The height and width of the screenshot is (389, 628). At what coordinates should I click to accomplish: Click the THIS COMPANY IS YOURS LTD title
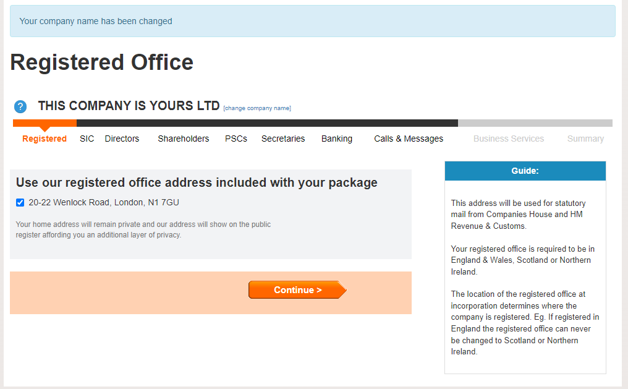[x=129, y=106]
